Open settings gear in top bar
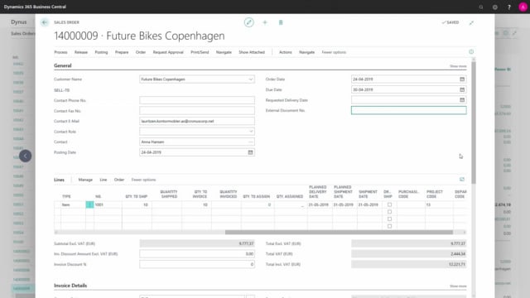 495,7
